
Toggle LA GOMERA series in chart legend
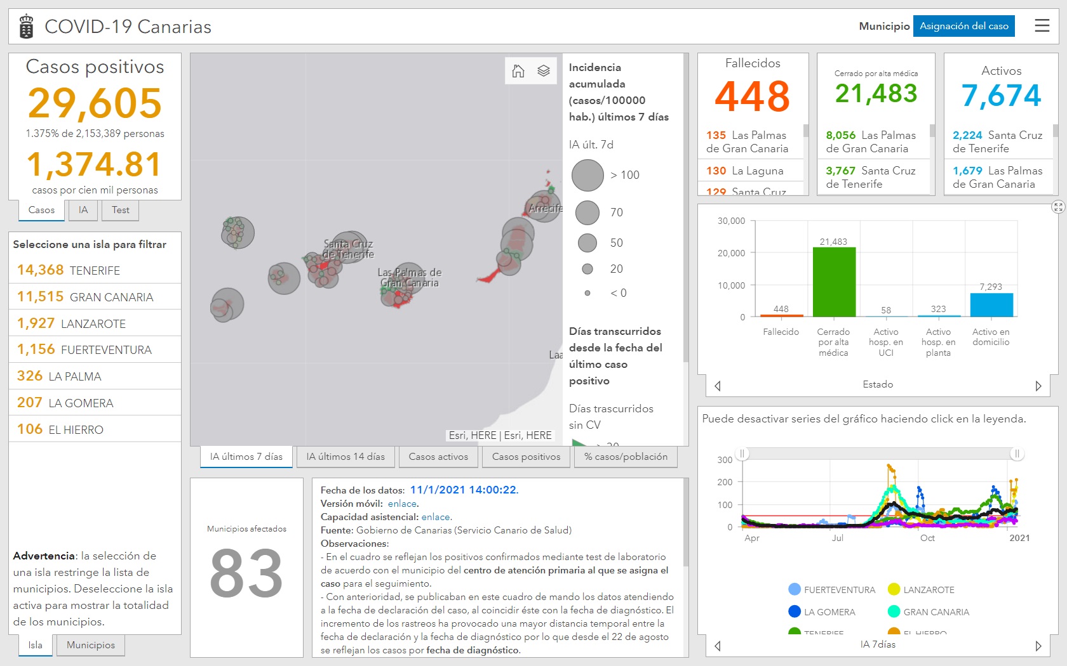(822, 612)
